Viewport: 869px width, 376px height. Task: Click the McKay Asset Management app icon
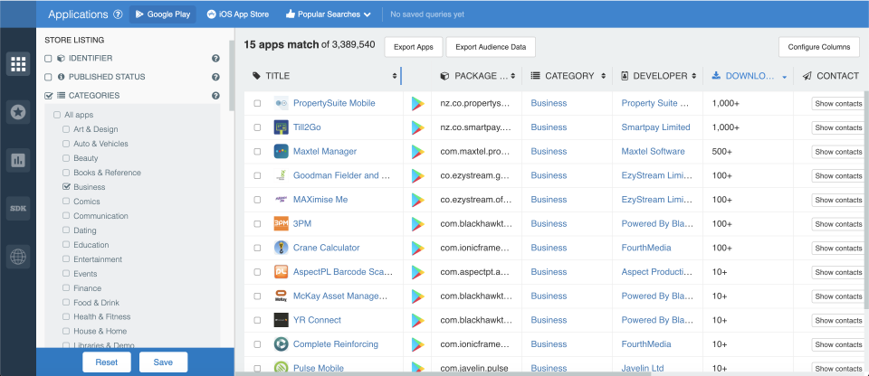(x=281, y=296)
